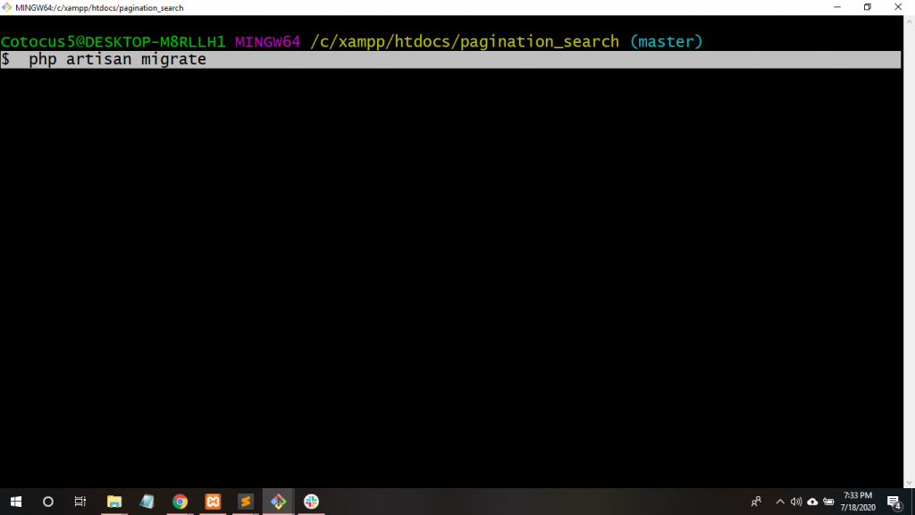Select the Git Bash taskbar icon
This screenshot has width=915, height=515.
(x=278, y=502)
